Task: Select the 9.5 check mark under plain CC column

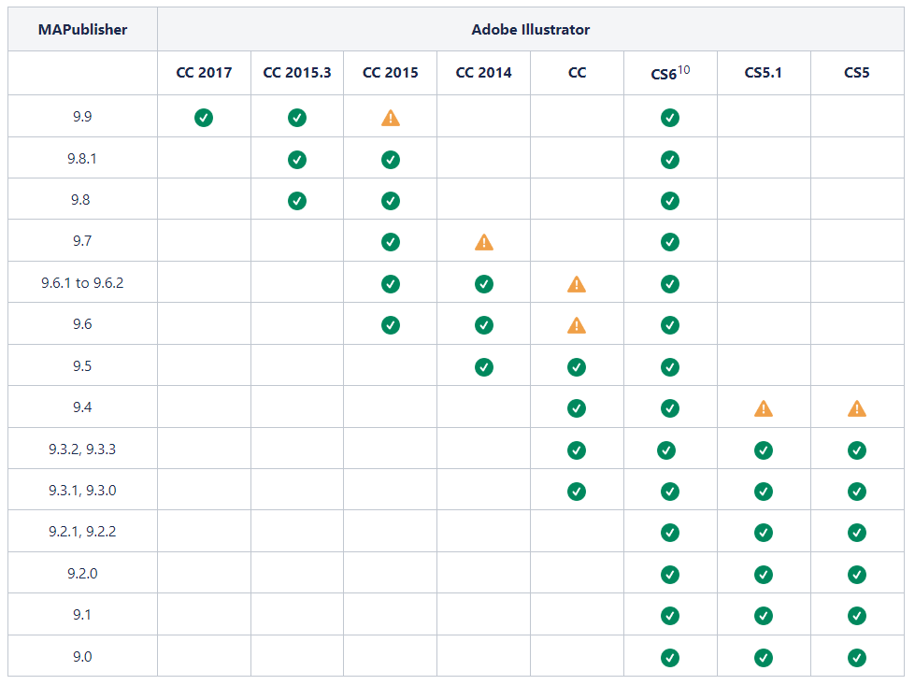Action: (577, 367)
